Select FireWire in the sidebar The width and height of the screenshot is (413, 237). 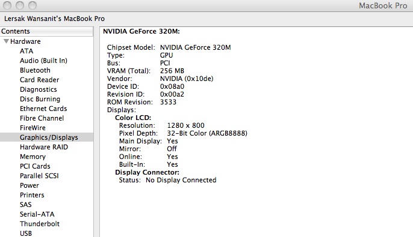[x=33, y=128]
